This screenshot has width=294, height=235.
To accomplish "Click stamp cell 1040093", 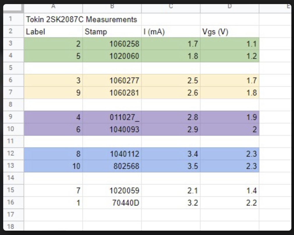I will [112, 129].
